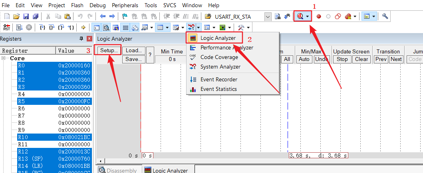Toggle the Call Stack Window button
The width and height of the screenshot is (423, 173).
point(135,28)
